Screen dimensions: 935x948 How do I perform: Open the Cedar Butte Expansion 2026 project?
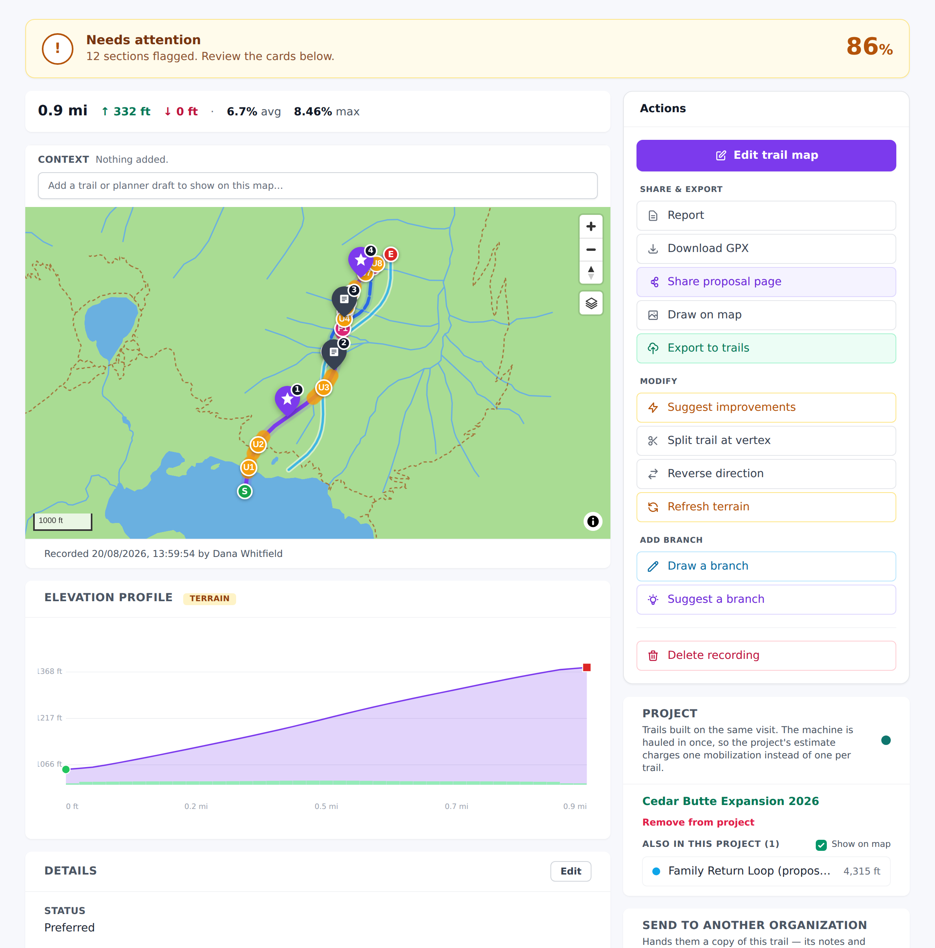[730, 801]
